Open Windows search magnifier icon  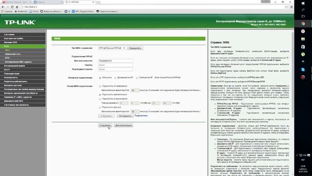click(x=303, y=10)
